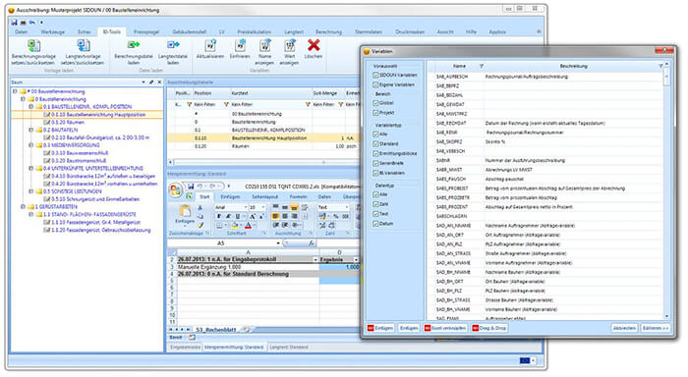Click the Editieren >> button
688x377 pixels.
click(656, 328)
